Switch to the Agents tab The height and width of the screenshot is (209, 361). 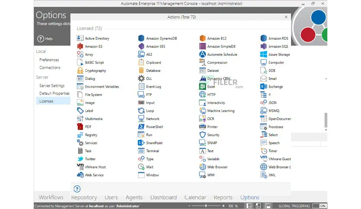pos(134,197)
